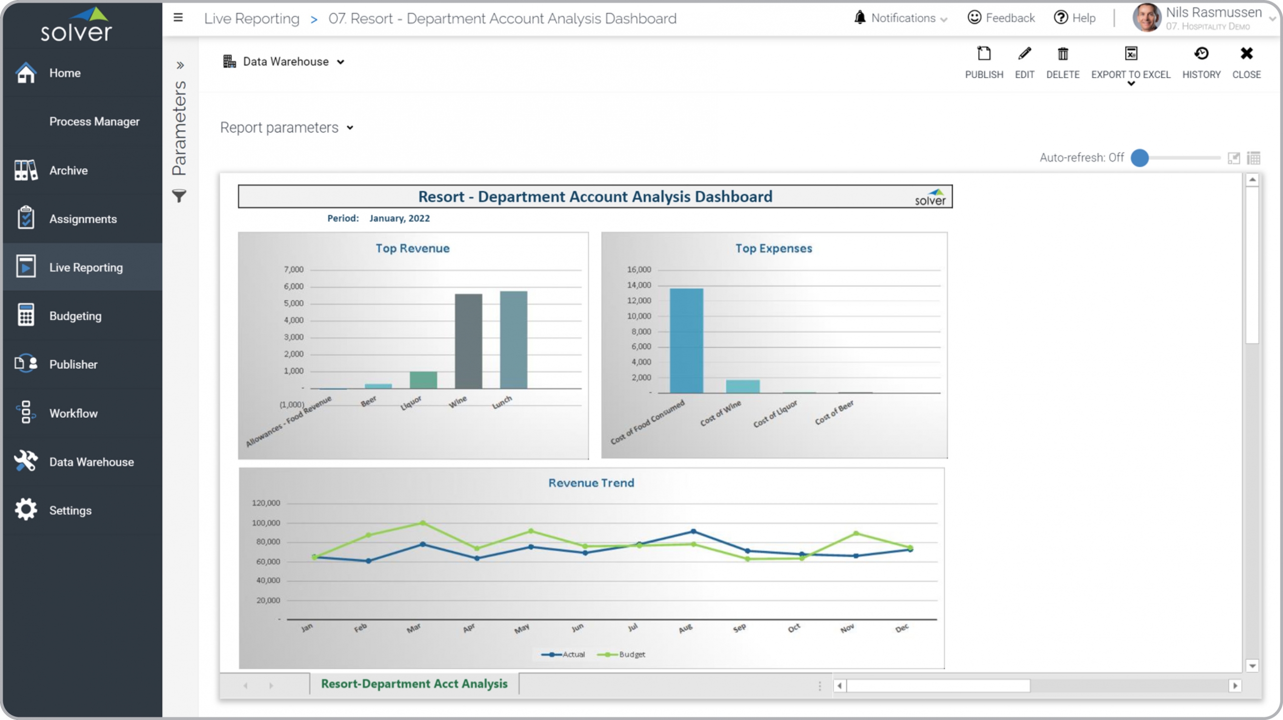This screenshot has width=1283, height=720.
Task: Toggle the Auto-refresh switch
Action: (x=1140, y=158)
